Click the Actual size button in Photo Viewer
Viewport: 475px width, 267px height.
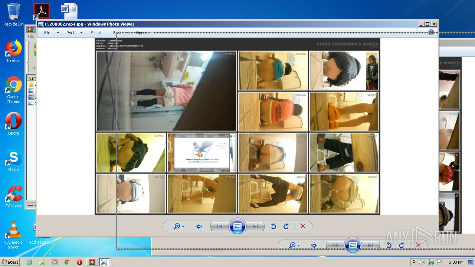(x=199, y=226)
